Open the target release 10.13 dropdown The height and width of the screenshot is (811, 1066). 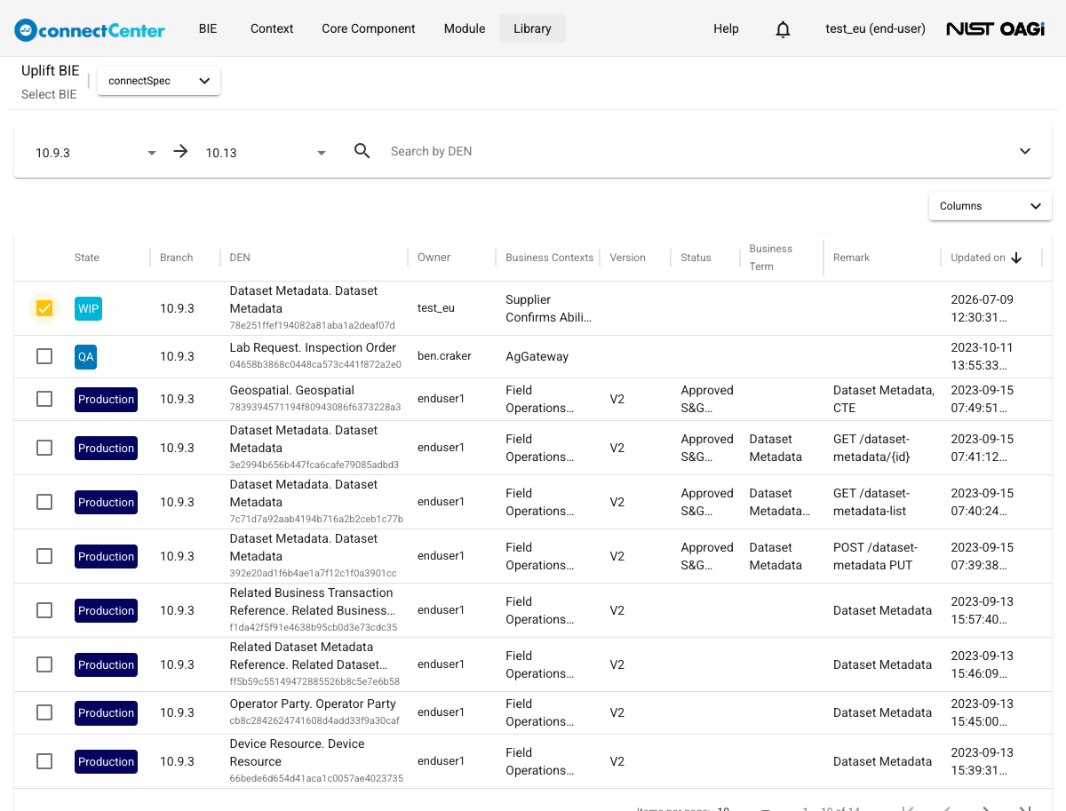[x=266, y=153]
